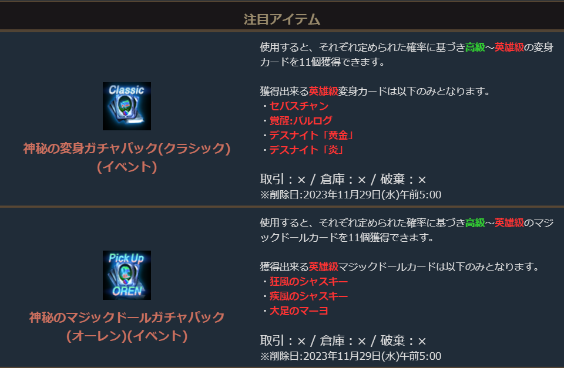Click the 狂風のシャスキー doll name
564x368 pixels.
(308, 281)
